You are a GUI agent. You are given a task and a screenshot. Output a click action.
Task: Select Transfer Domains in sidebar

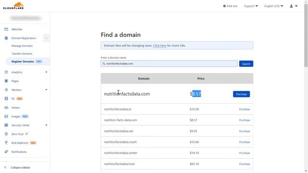coord(22,53)
